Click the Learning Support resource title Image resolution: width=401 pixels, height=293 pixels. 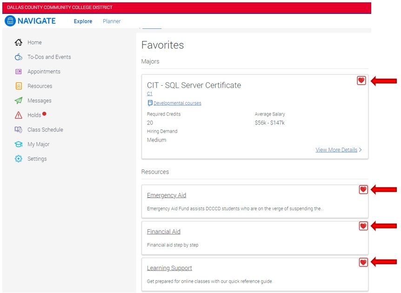tap(169, 268)
